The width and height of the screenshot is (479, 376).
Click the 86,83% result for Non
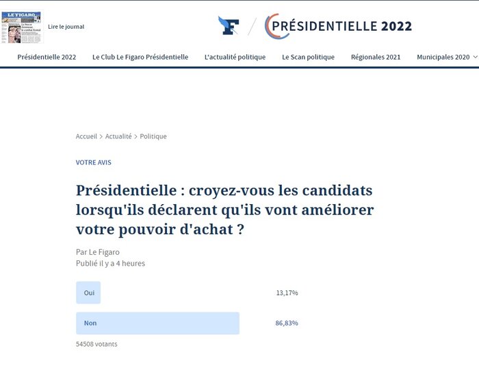click(x=287, y=323)
